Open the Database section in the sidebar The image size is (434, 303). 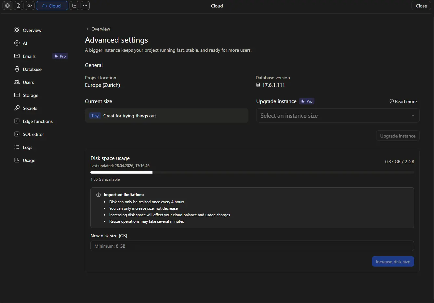(x=32, y=69)
